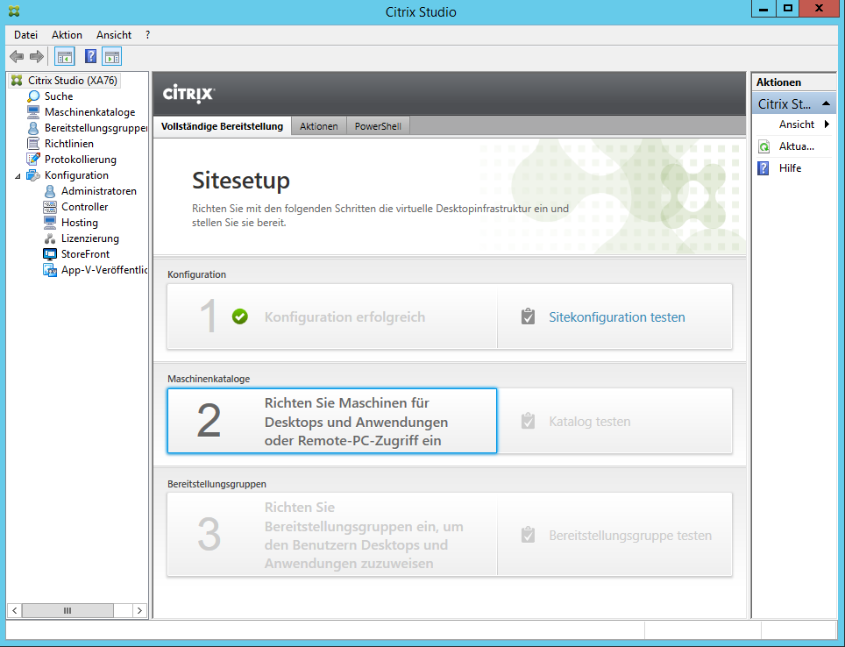Click the blue Help toolbar icon
Image resolution: width=845 pixels, height=647 pixels.
click(x=90, y=56)
